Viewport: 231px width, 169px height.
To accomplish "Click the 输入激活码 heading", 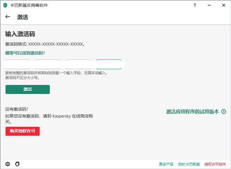I will (20, 34).
